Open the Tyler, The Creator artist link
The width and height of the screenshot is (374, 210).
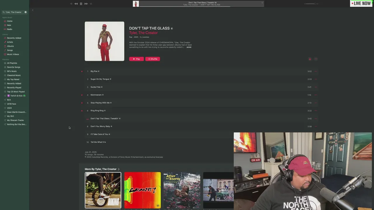143,33
